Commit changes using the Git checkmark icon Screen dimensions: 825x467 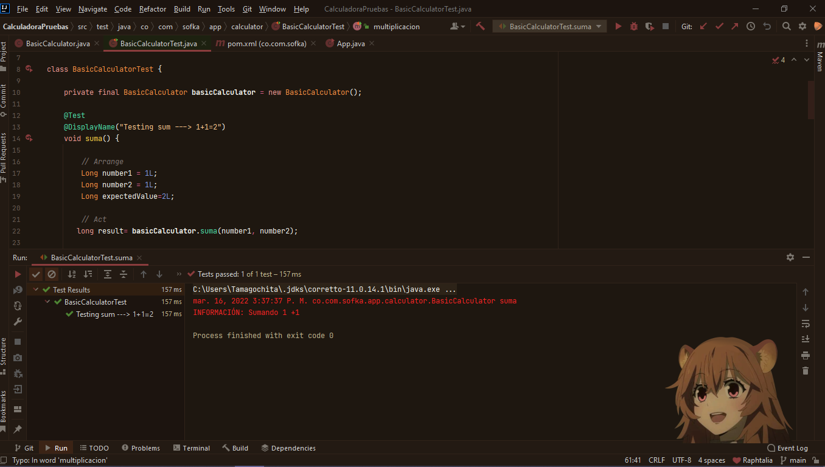[x=718, y=26]
